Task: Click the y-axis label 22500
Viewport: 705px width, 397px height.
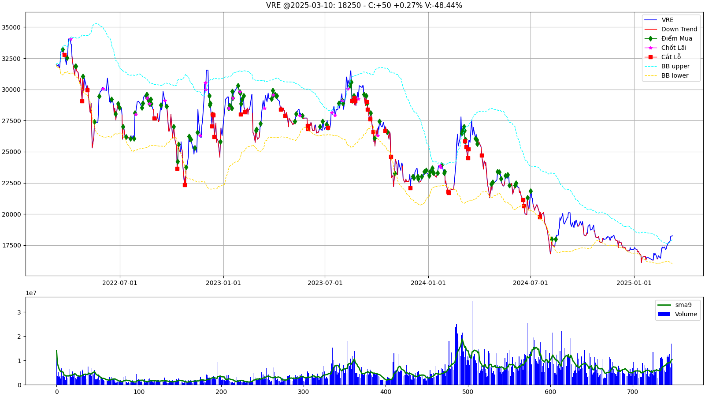Action: pyautogui.click(x=11, y=183)
